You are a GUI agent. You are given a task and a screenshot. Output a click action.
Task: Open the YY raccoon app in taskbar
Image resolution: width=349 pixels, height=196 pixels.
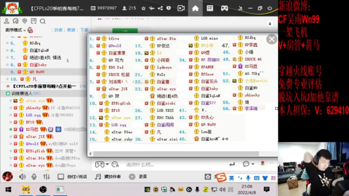26,189
